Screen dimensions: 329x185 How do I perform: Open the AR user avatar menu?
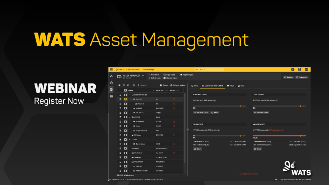click(306, 70)
